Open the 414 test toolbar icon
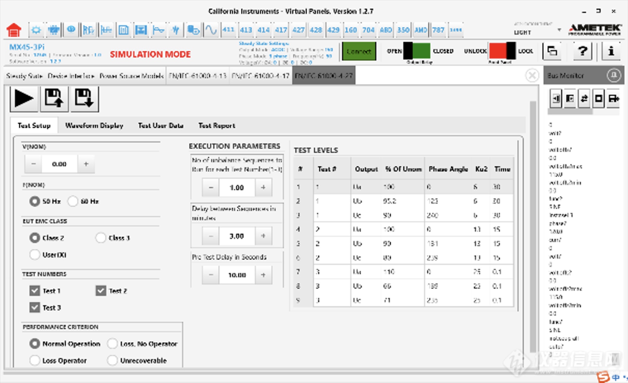 263,30
